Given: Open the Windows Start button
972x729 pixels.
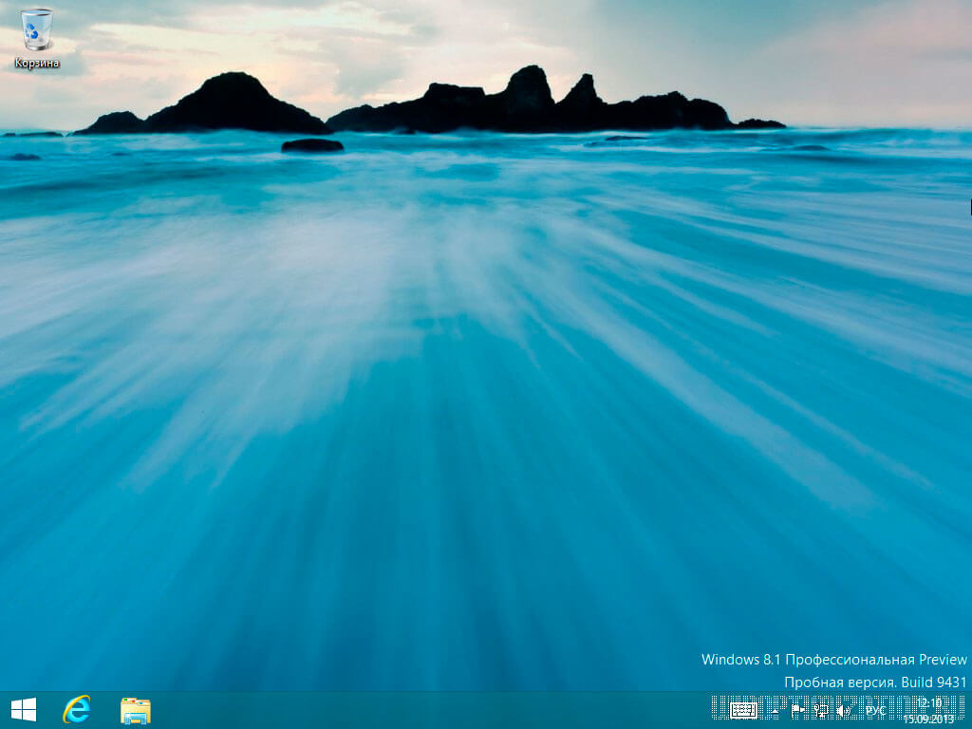Looking at the screenshot, I should (23, 710).
